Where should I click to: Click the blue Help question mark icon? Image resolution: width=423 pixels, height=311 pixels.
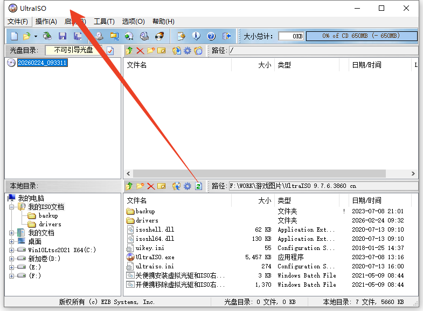[x=211, y=36]
